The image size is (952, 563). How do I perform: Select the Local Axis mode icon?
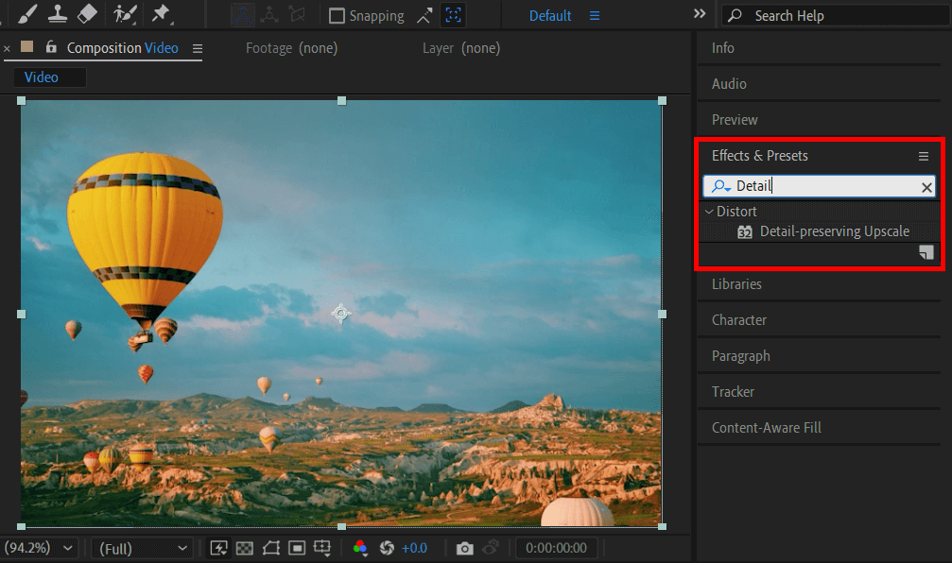242,14
